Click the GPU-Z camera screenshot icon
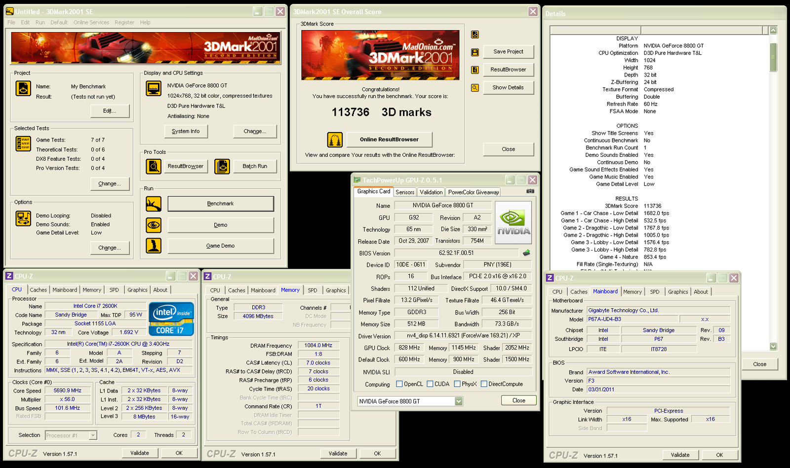The width and height of the screenshot is (790, 468). pyautogui.click(x=530, y=191)
